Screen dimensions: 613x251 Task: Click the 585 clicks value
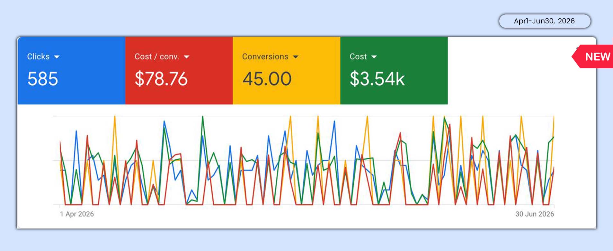tap(43, 79)
